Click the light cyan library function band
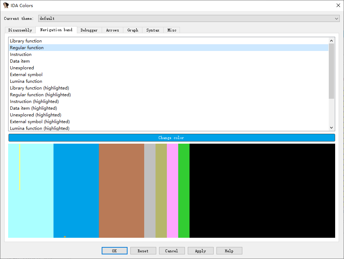 (x=31, y=191)
